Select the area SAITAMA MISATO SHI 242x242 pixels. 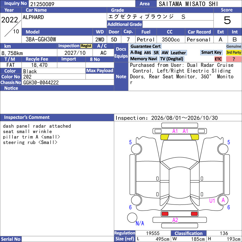(x=188, y=4)
